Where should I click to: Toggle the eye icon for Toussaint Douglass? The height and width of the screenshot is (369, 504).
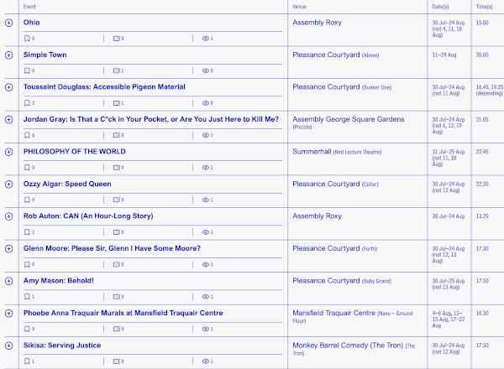click(206, 103)
